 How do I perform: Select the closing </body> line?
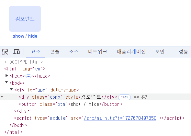(18, 125)
